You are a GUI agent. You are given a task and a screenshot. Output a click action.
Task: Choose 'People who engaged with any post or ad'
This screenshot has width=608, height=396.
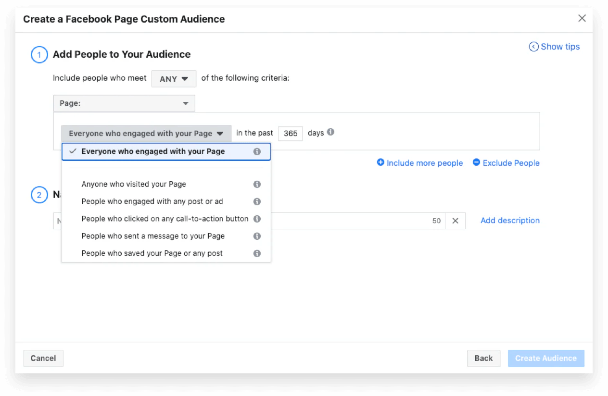click(x=166, y=201)
